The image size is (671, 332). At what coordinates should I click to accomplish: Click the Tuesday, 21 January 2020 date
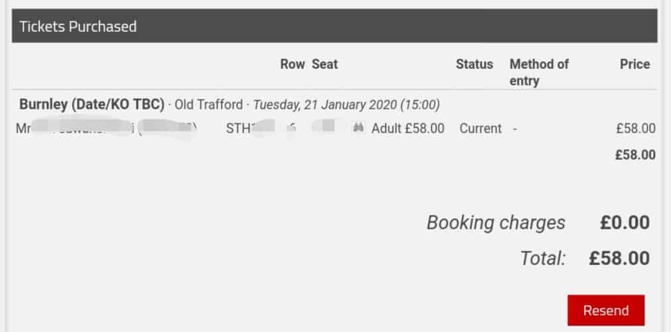coord(346,105)
